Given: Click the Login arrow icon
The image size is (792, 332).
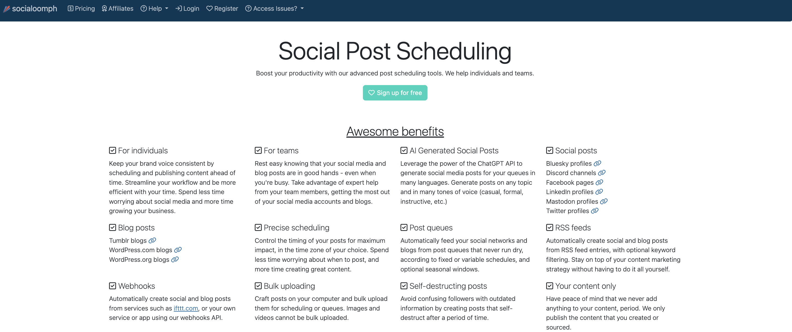Looking at the screenshot, I should point(179,8).
